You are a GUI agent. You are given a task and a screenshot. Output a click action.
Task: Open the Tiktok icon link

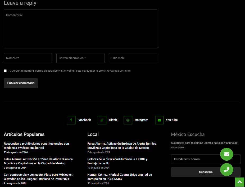coord(102,120)
